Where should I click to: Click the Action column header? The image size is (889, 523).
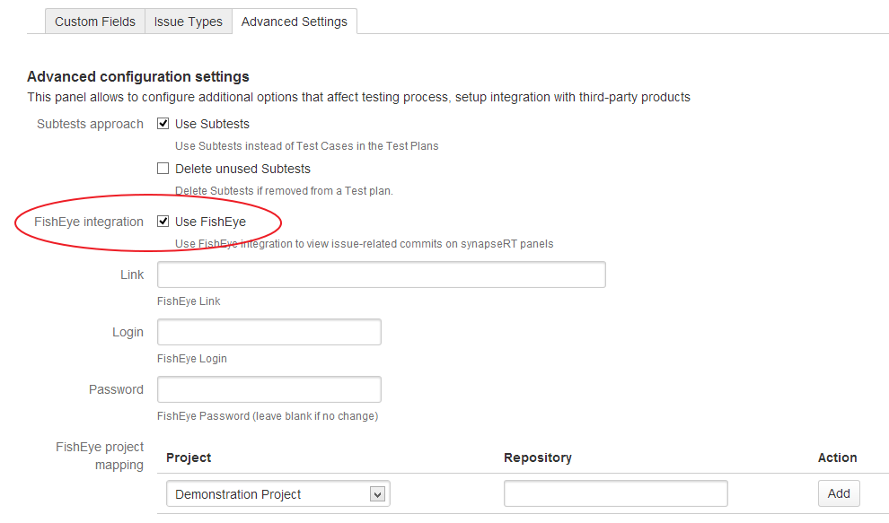pos(837,458)
